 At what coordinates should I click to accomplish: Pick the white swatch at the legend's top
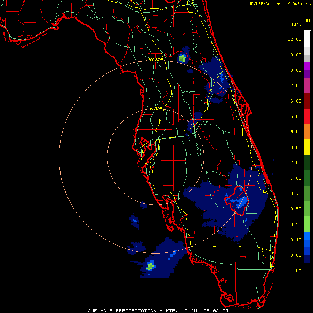point(307,39)
